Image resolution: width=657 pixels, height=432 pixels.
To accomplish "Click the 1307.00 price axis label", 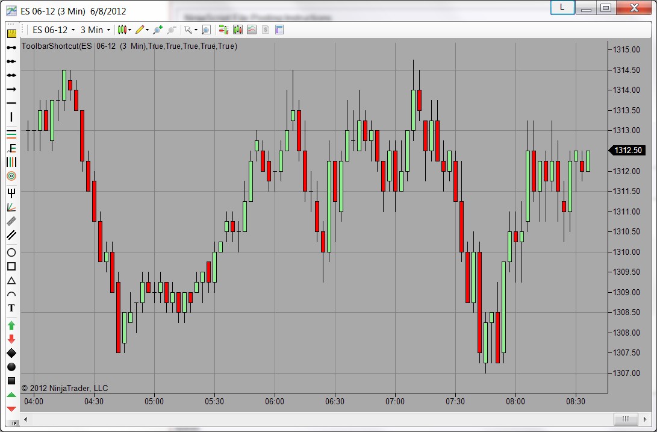I will pos(626,373).
